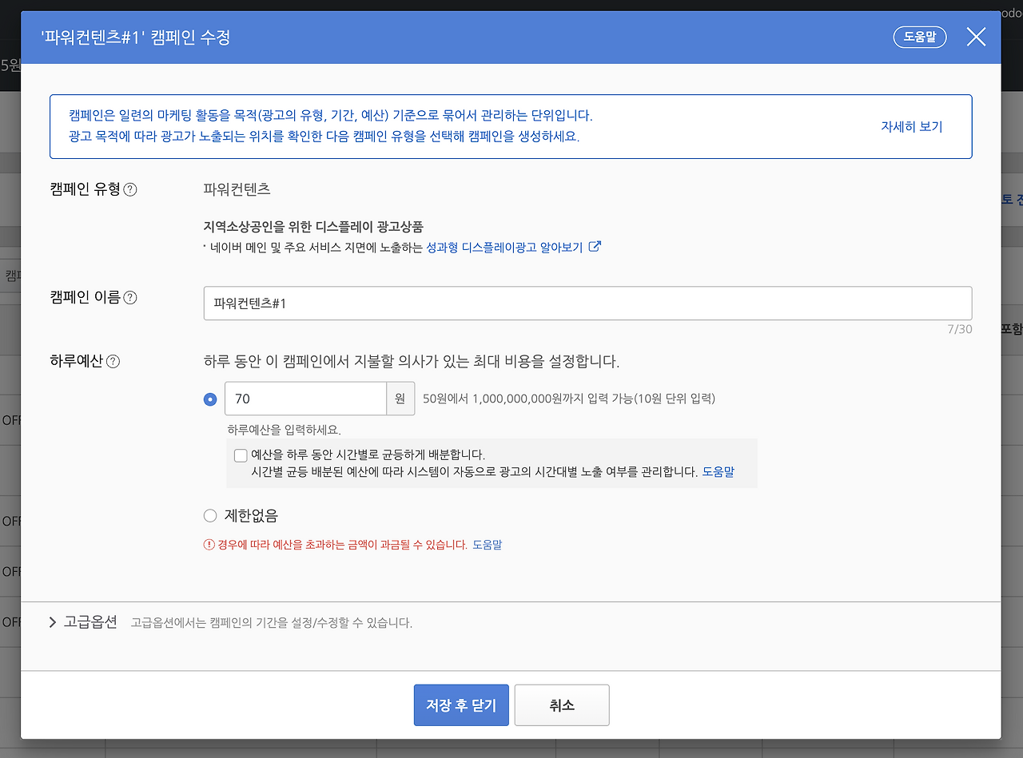Select the daily budget amount radio option
The width and height of the screenshot is (1023, 758).
[210, 399]
